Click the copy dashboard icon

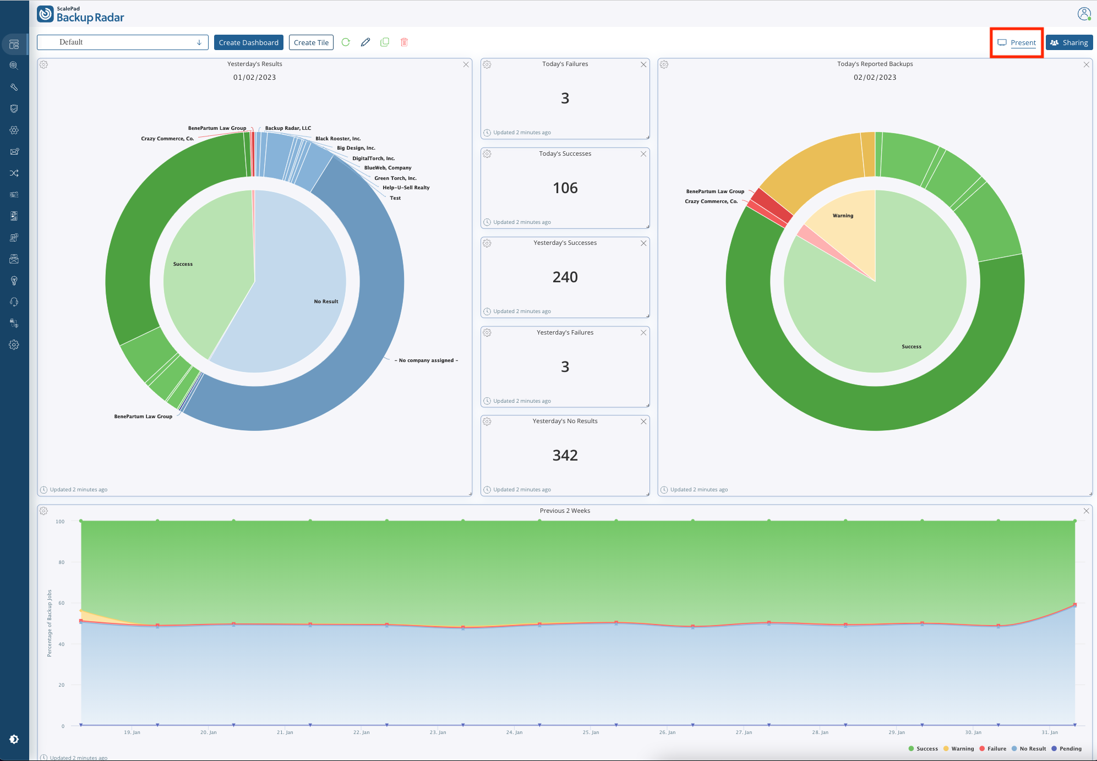(x=385, y=42)
